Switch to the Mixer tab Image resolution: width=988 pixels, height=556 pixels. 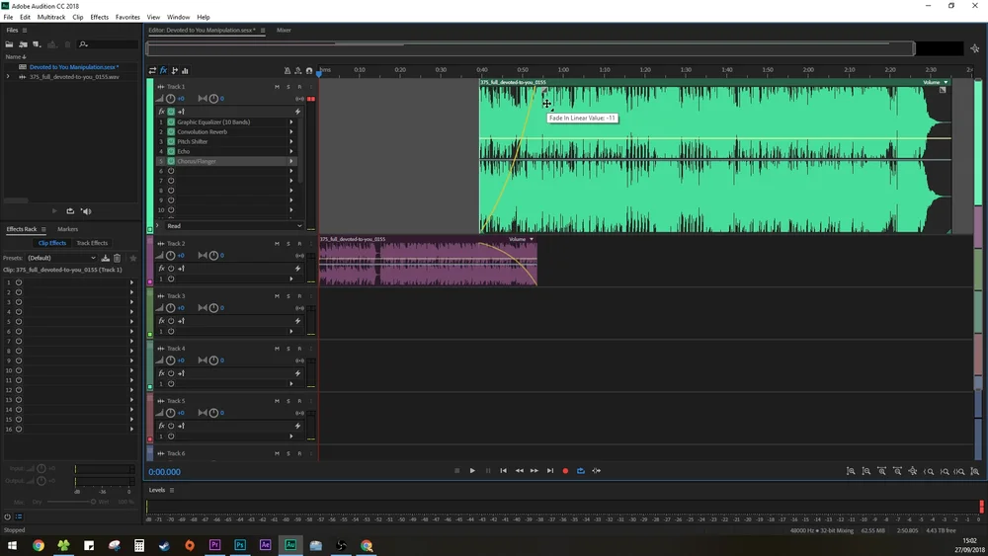[x=284, y=31]
